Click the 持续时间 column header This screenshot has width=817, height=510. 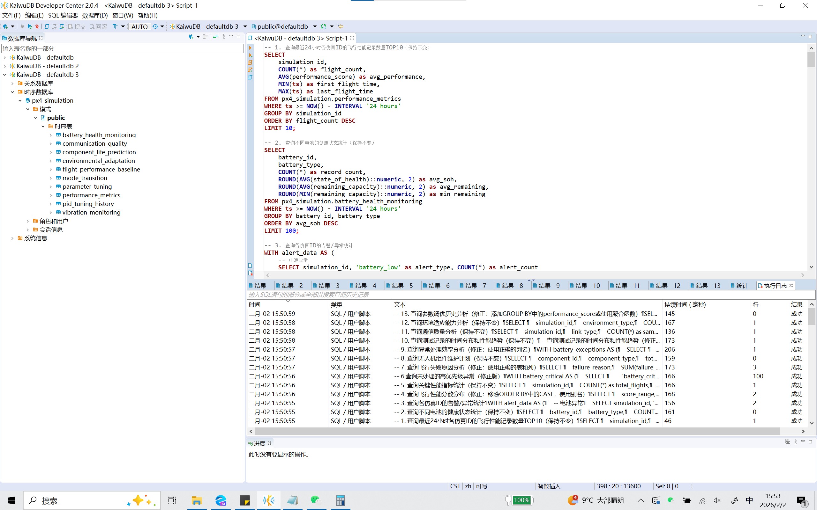pyautogui.click(x=685, y=304)
